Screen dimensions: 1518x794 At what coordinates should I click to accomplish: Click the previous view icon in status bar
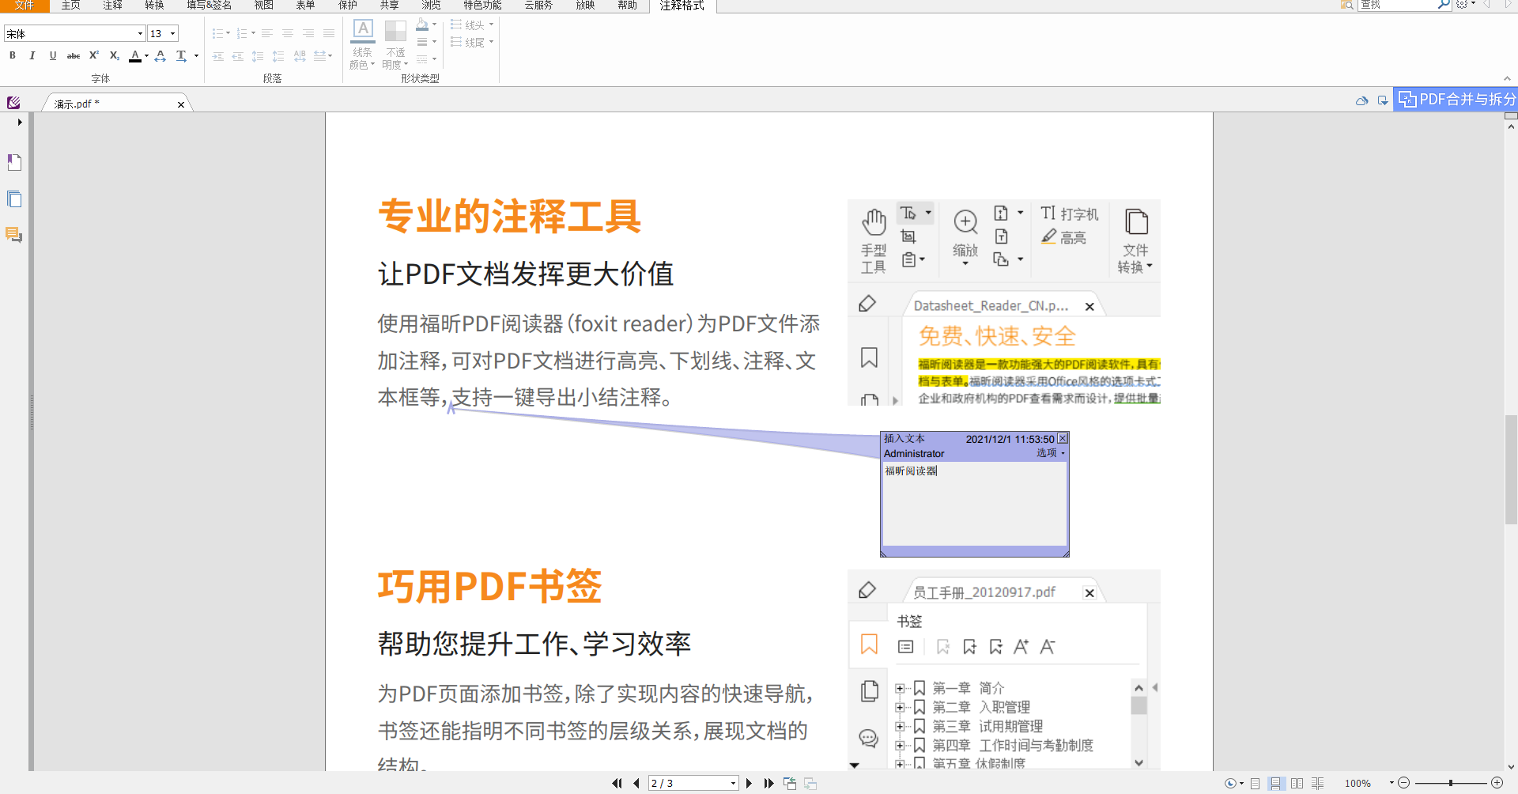pyautogui.click(x=789, y=783)
